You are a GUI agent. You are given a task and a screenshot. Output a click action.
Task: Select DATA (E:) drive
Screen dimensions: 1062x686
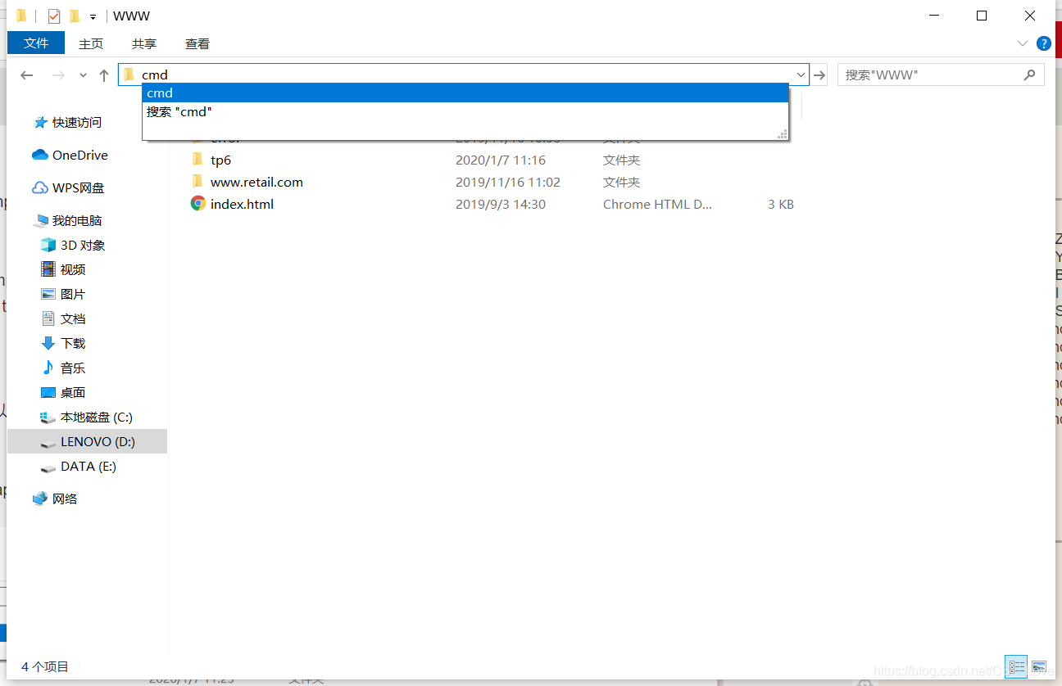pyautogui.click(x=88, y=467)
